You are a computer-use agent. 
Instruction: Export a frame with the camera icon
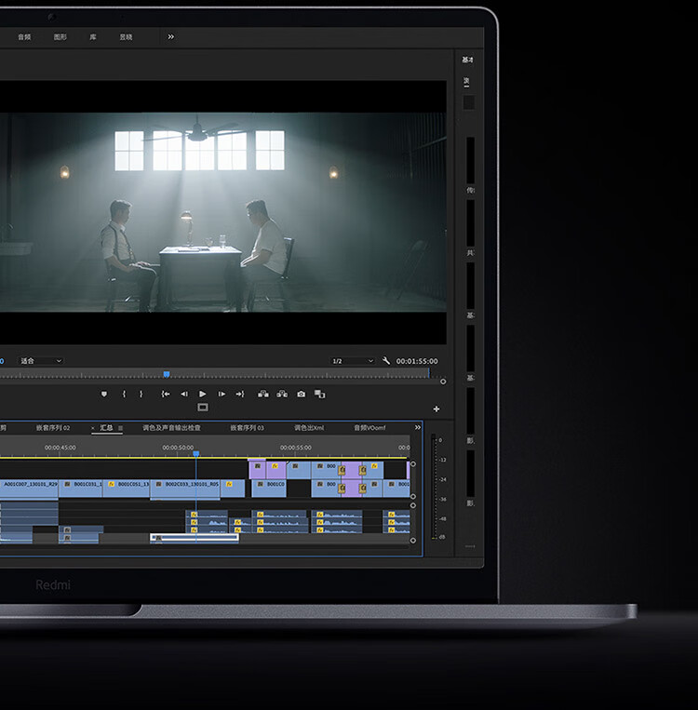(301, 394)
